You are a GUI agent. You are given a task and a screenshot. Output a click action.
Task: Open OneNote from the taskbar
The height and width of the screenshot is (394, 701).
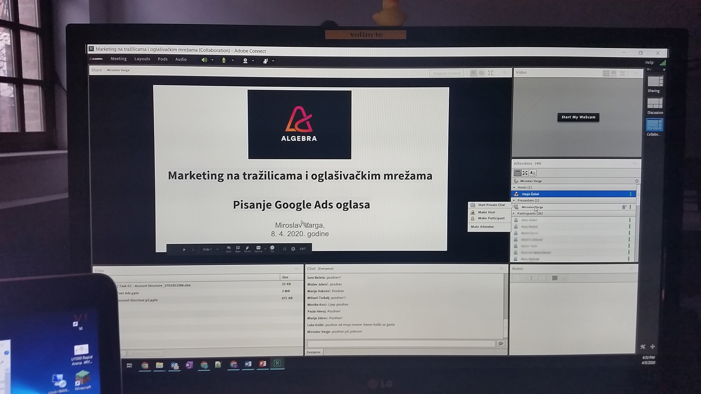pyautogui.click(x=189, y=365)
